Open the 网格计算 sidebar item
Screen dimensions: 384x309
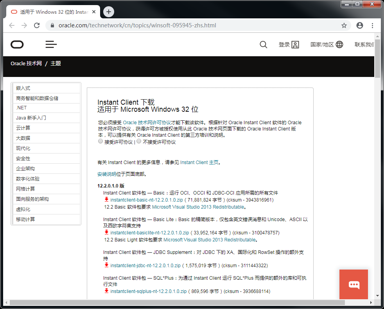[x=47, y=189]
